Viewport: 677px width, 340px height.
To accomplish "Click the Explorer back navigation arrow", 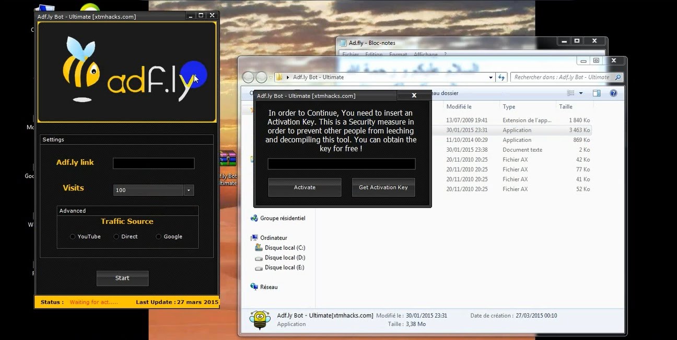I will 248,77.
